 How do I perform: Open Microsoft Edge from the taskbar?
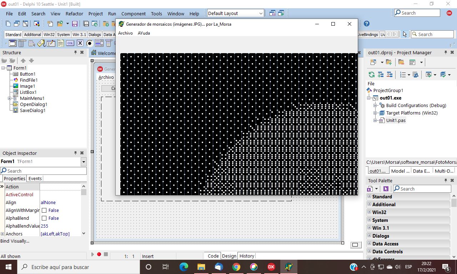pyautogui.click(x=184, y=267)
